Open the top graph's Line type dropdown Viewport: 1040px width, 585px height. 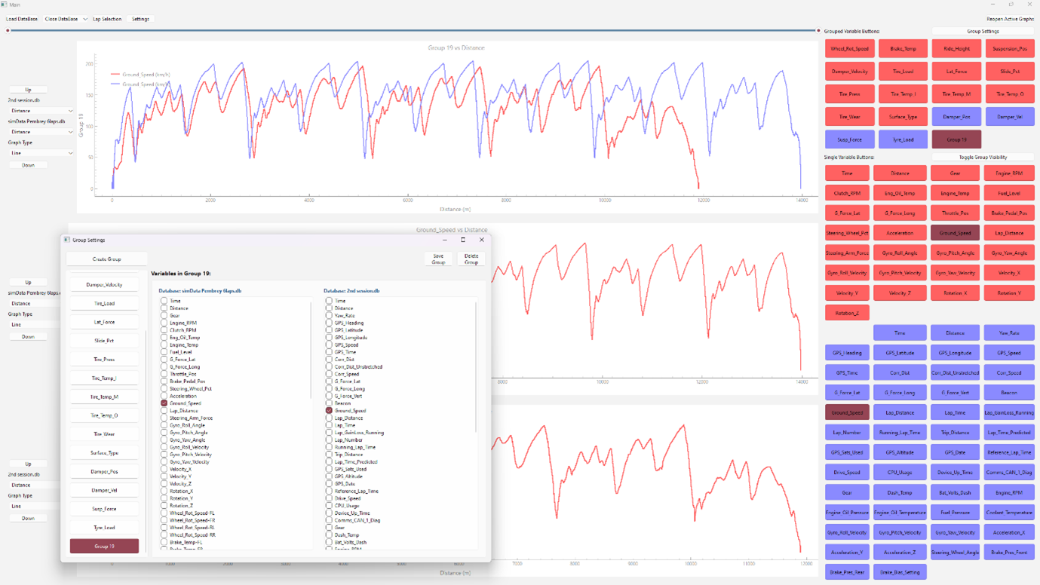pos(41,153)
